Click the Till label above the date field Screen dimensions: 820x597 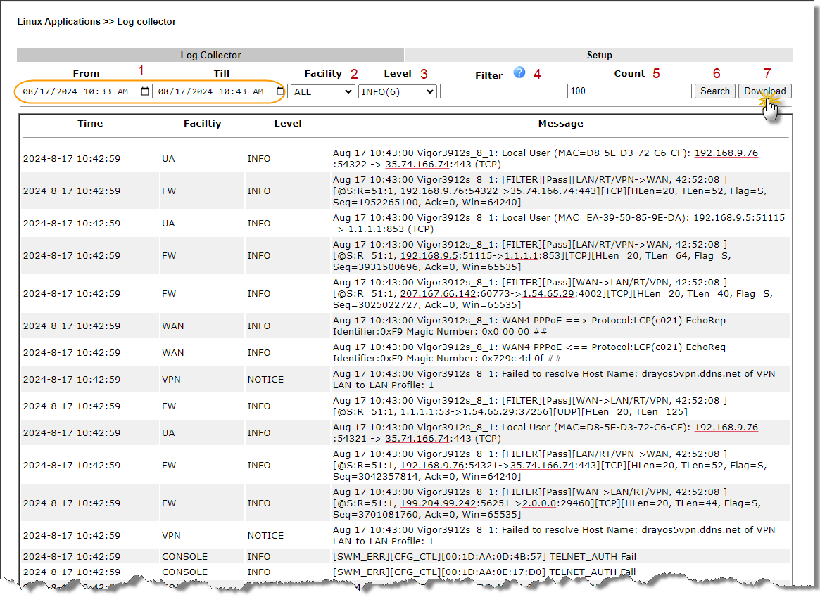(222, 74)
